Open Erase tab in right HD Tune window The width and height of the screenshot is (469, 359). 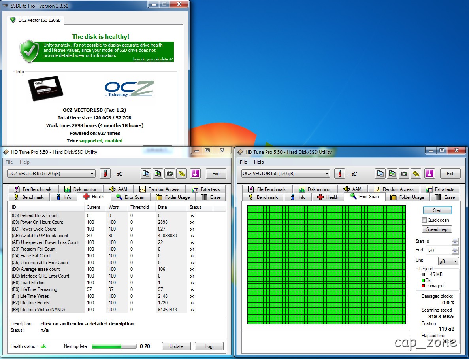pos(445,197)
